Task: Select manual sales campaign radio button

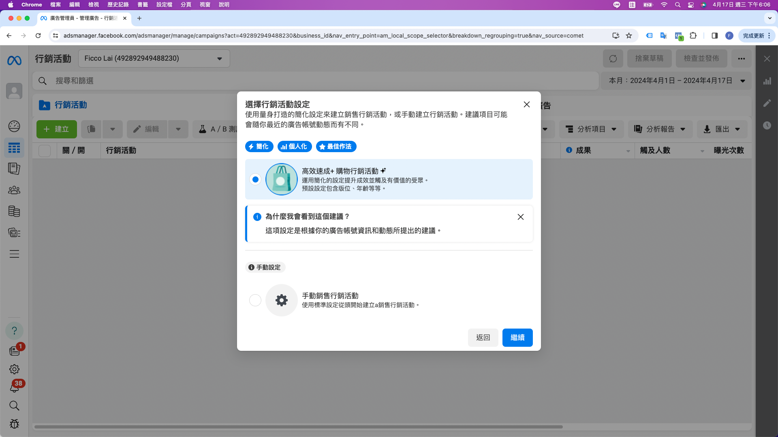Action: click(255, 300)
